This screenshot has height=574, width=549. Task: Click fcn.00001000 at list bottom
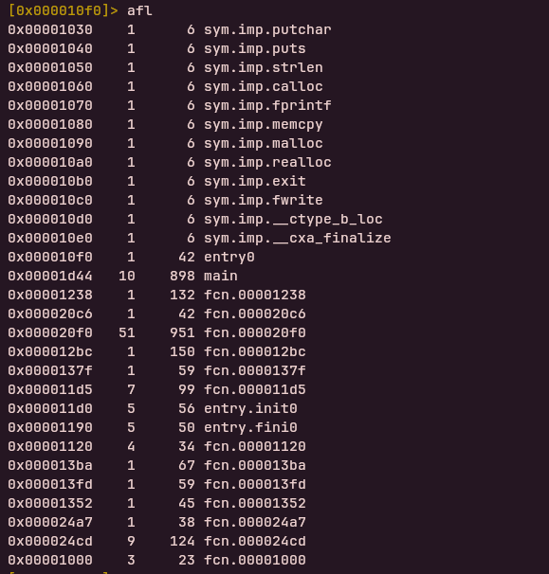(x=255, y=561)
